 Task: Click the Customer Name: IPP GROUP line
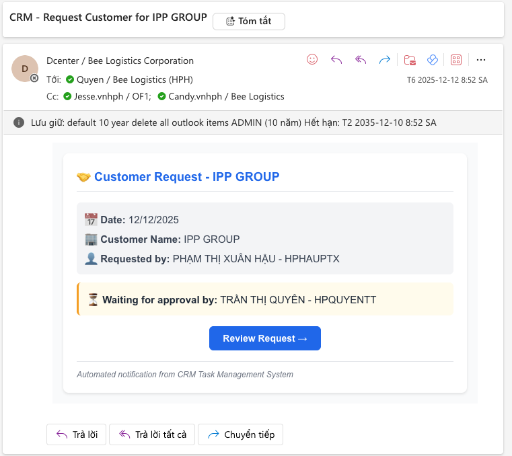click(x=170, y=239)
